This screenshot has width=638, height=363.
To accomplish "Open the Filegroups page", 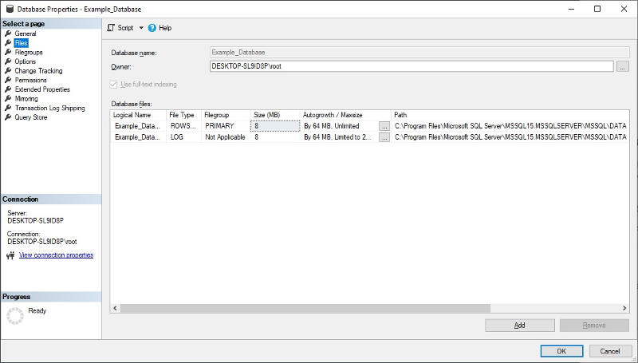I will [x=29, y=52].
